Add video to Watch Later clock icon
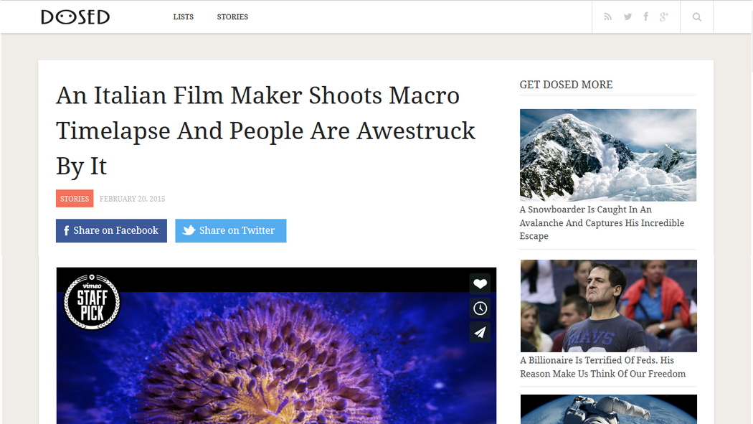The width and height of the screenshot is (753, 424). click(480, 308)
